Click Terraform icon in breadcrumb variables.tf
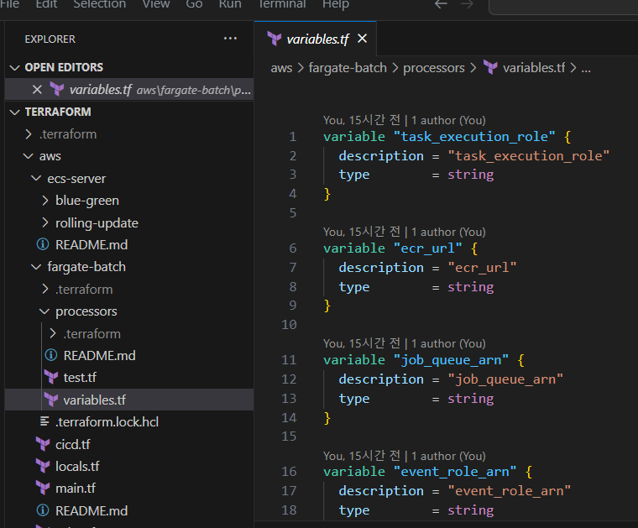Image resolution: width=638 pixels, height=528 pixels. 490,68
